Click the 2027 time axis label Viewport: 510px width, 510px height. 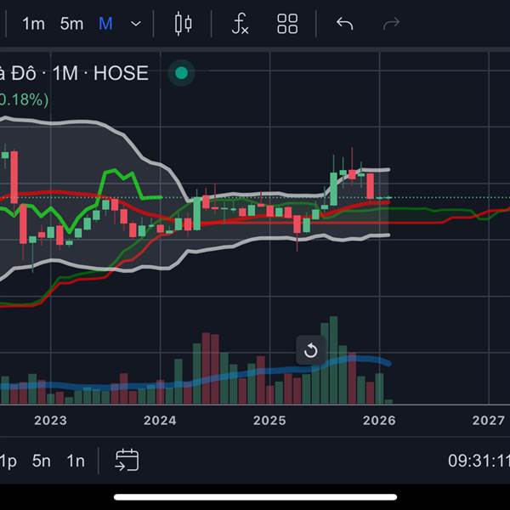489,421
